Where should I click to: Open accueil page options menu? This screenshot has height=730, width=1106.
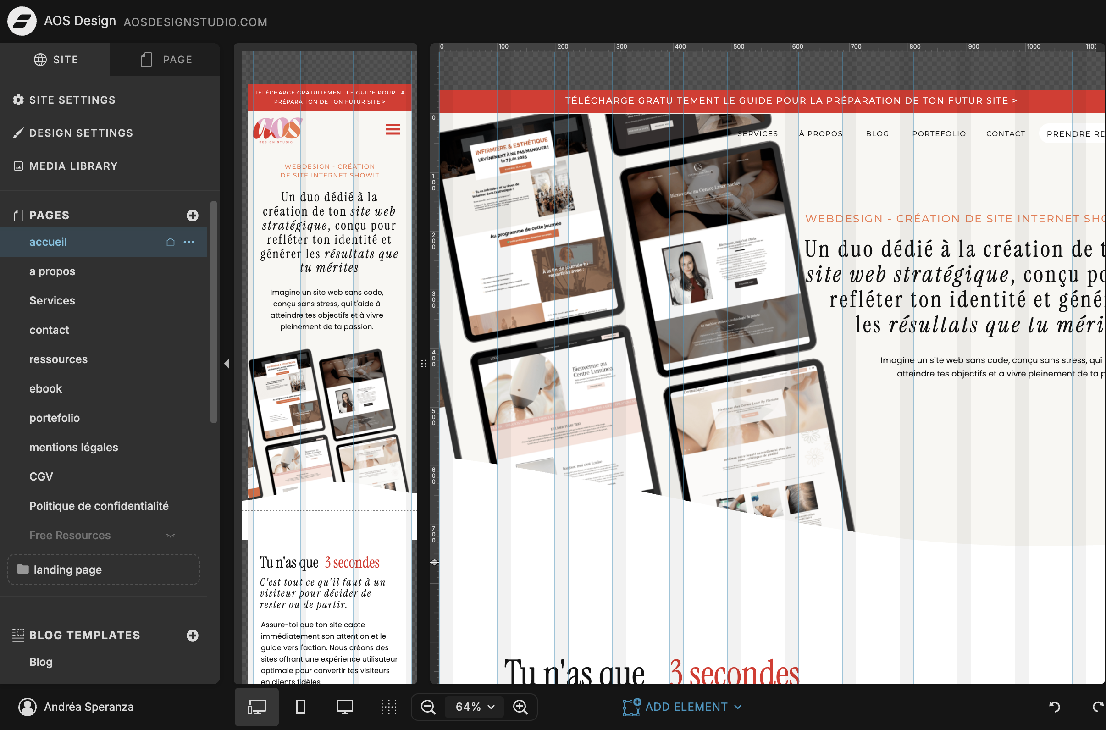point(189,242)
